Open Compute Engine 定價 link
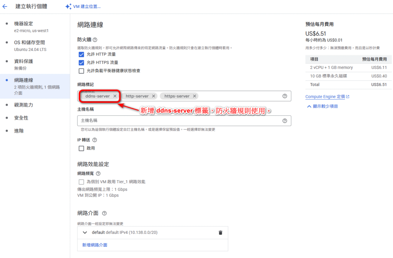Image resolution: width=393 pixels, height=258 pixels. [325, 97]
